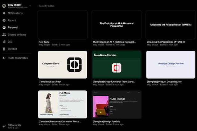Click 'Edited 13 mins ago' text under Evolution of AI
197x131 pixels.
tap(116, 45)
